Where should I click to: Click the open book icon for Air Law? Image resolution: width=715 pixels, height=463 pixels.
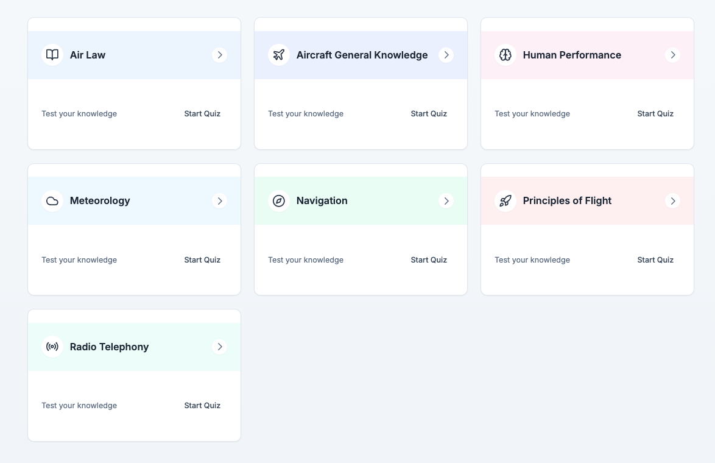(x=52, y=55)
